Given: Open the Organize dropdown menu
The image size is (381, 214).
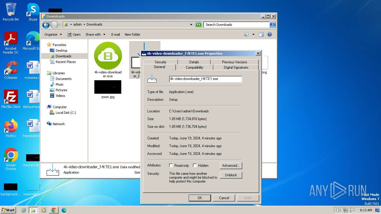Looking at the screenshot, I should 53,34.
